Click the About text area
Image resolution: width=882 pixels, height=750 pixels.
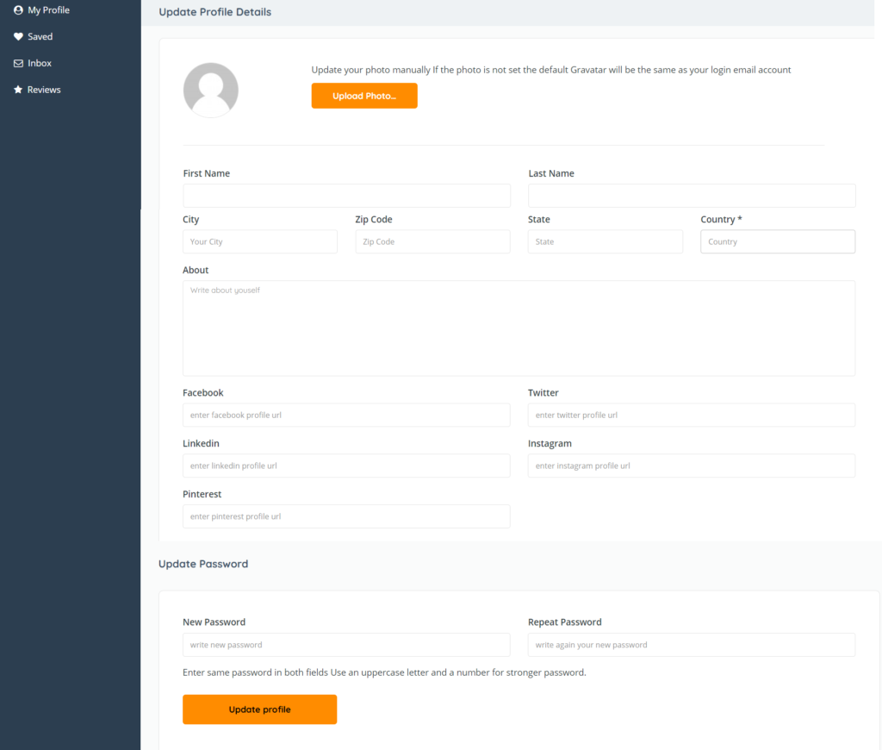click(519, 328)
